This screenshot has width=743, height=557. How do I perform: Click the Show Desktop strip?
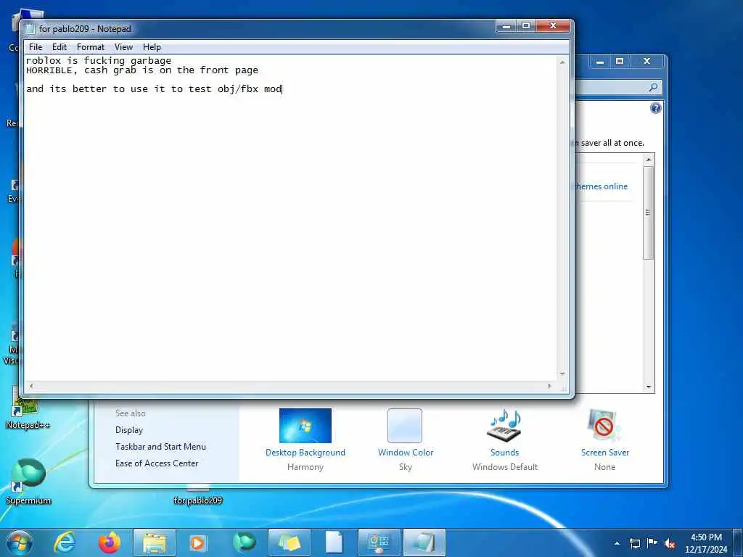coord(738,542)
